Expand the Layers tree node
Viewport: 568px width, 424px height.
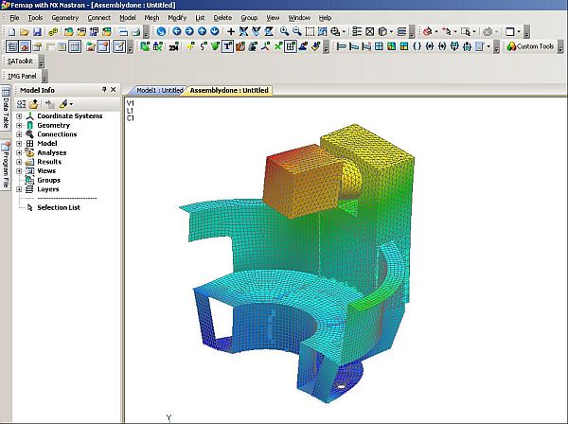point(19,189)
